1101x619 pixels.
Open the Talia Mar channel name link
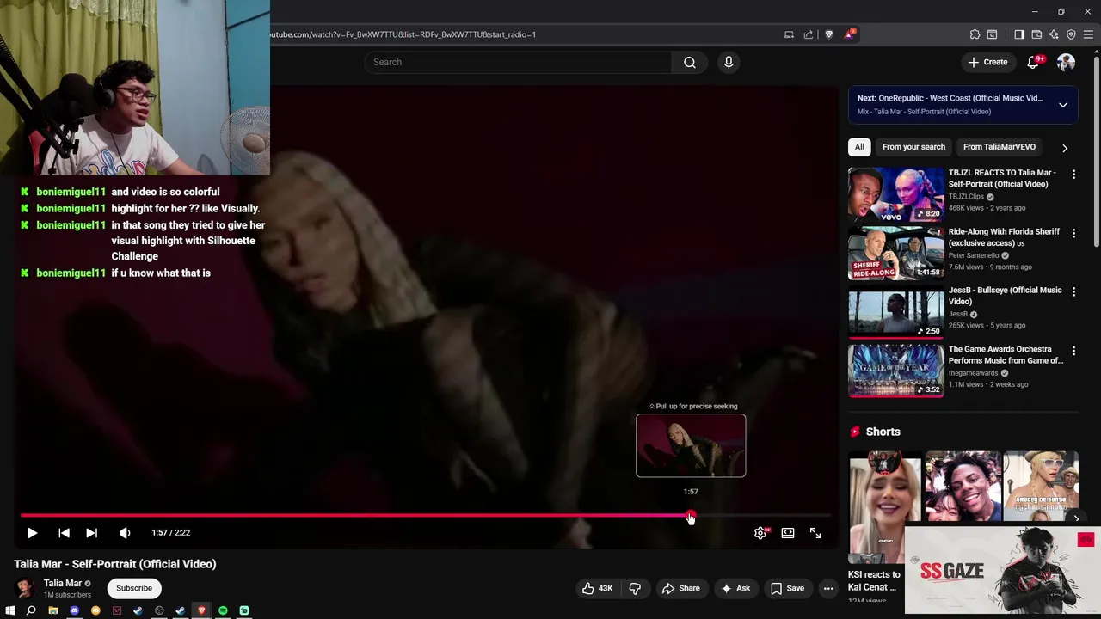coord(63,583)
